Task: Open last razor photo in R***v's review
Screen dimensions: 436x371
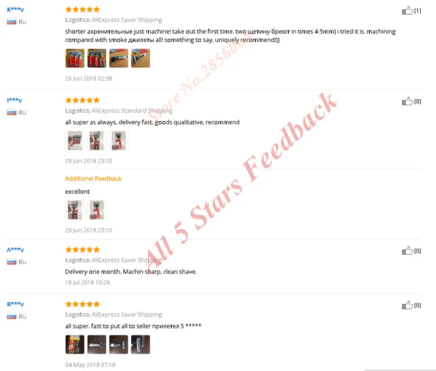Action: click(141, 345)
